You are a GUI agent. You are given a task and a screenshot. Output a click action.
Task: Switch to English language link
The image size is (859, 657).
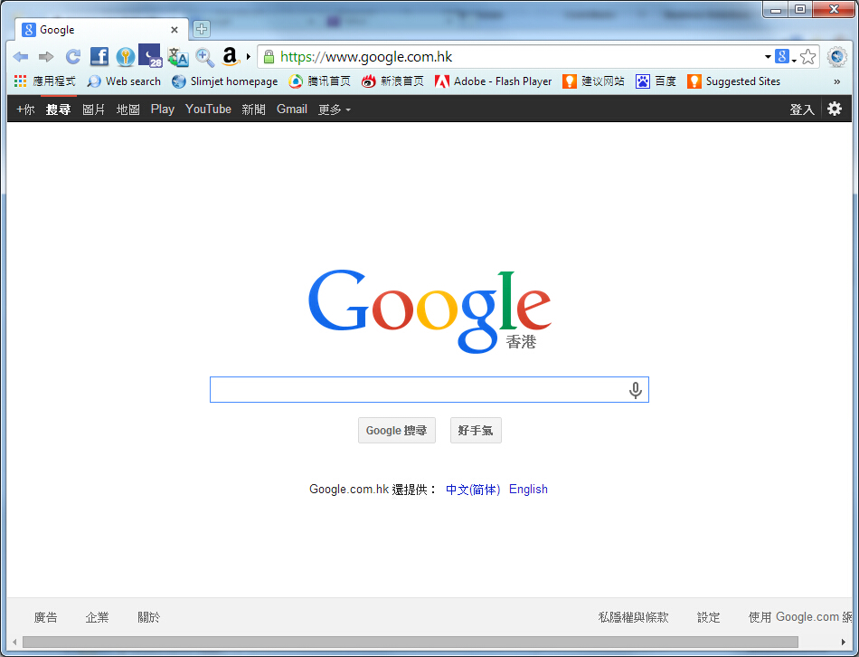(x=528, y=490)
